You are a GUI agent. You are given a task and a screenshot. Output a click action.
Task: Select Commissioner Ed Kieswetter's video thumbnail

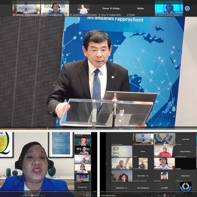pos(83,9)
